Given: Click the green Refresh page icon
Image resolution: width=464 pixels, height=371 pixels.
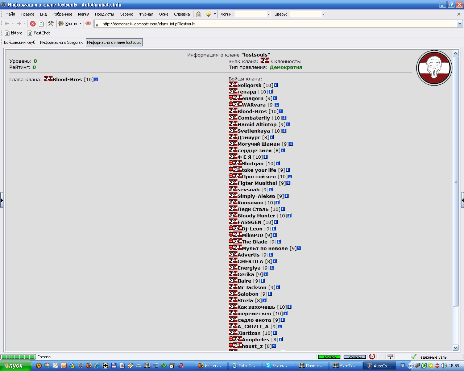Looking at the screenshot, I should (41, 24).
